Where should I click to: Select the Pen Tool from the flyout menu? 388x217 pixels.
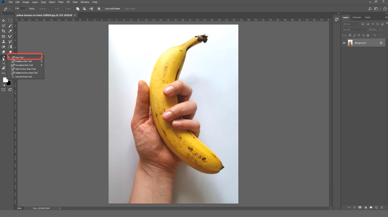(20, 57)
